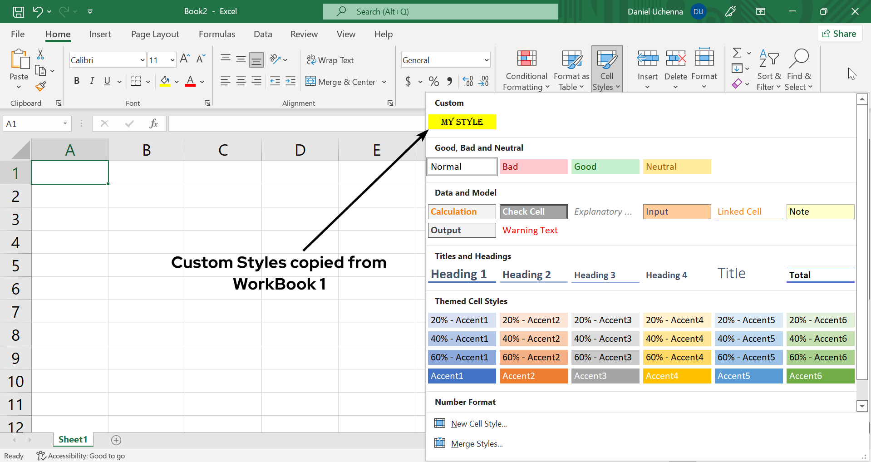The height and width of the screenshot is (462, 871).
Task: Choose Merge Styles... option
Action: 477,444
